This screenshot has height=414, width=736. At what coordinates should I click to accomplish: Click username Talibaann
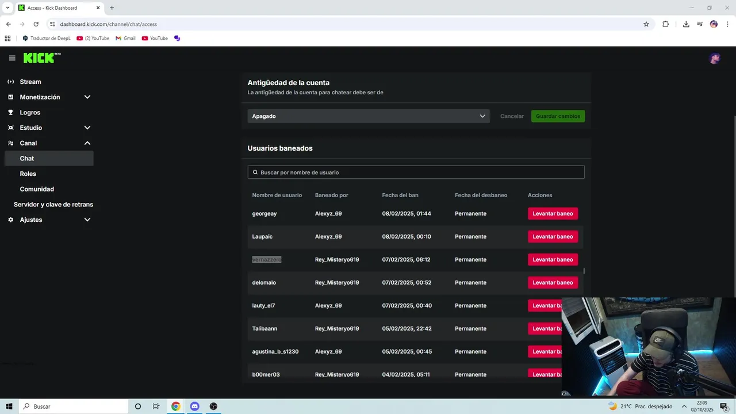point(264,328)
